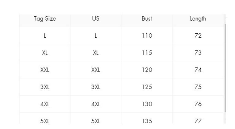
Task: Click the Bust column header
Action: [147, 19]
